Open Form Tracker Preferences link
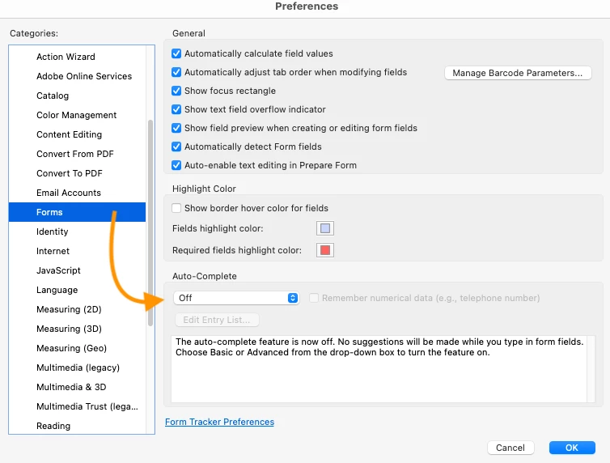 click(219, 422)
